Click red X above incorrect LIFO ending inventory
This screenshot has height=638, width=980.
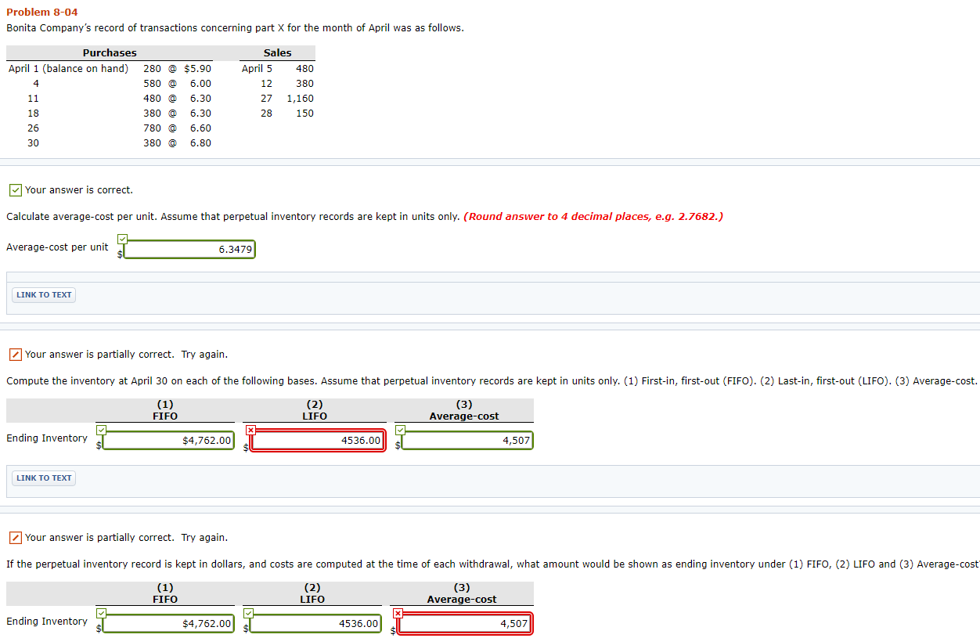pyautogui.click(x=250, y=430)
